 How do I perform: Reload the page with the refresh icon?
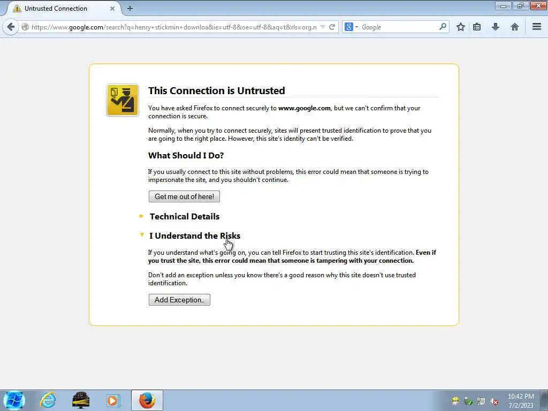click(332, 27)
